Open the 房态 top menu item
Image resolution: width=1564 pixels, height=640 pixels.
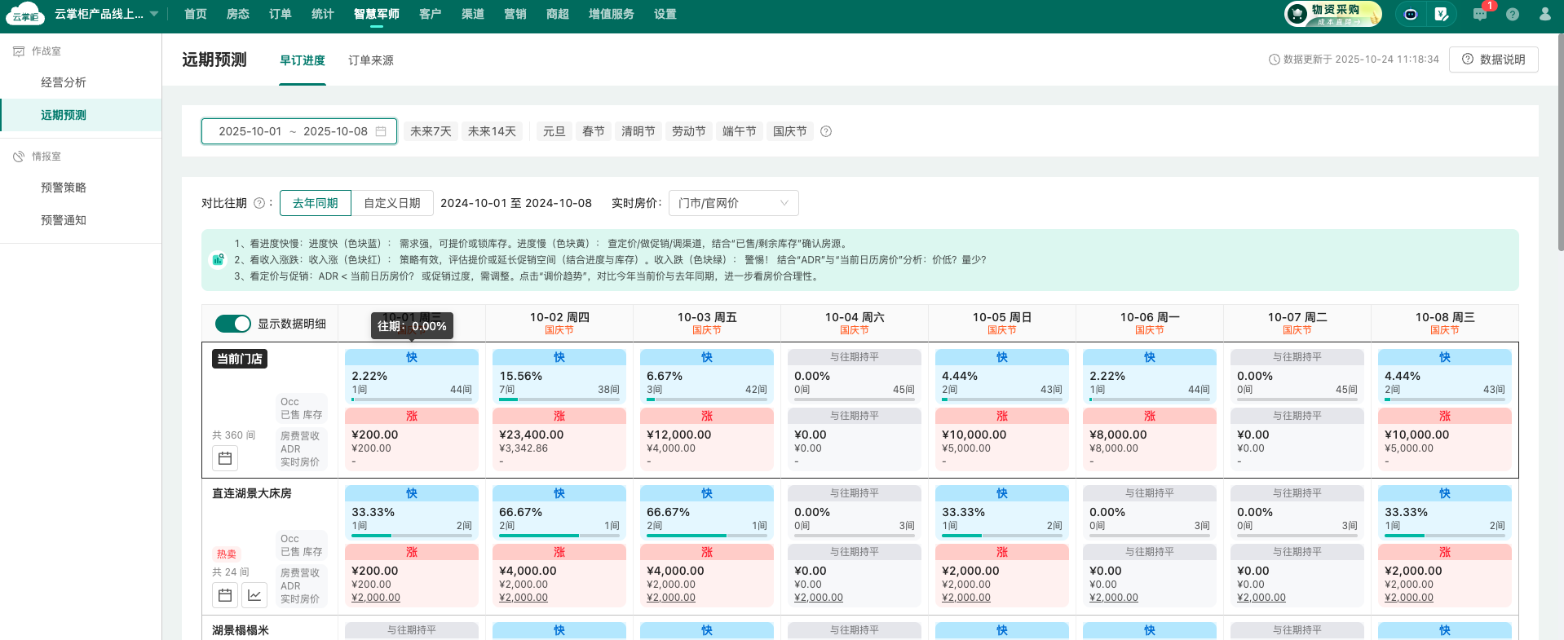(238, 14)
